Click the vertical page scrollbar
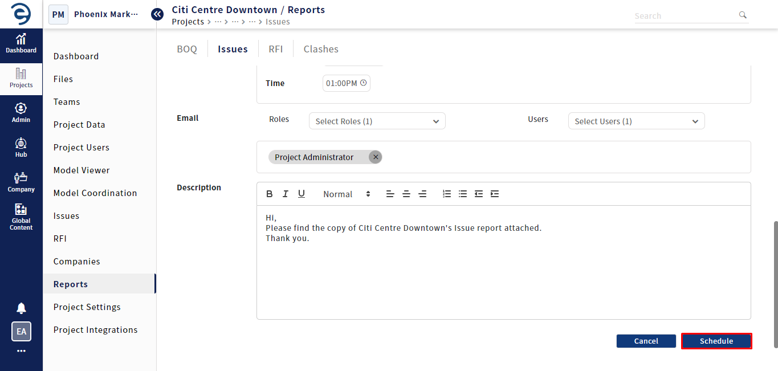The image size is (778, 371). coord(775,284)
